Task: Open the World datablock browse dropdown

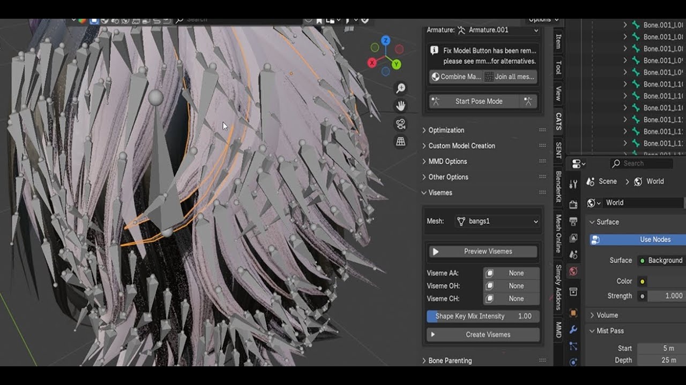Action: click(x=594, y=203)
